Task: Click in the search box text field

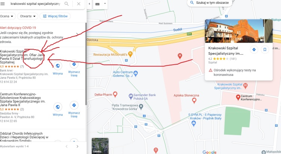Action: [36, 4]
